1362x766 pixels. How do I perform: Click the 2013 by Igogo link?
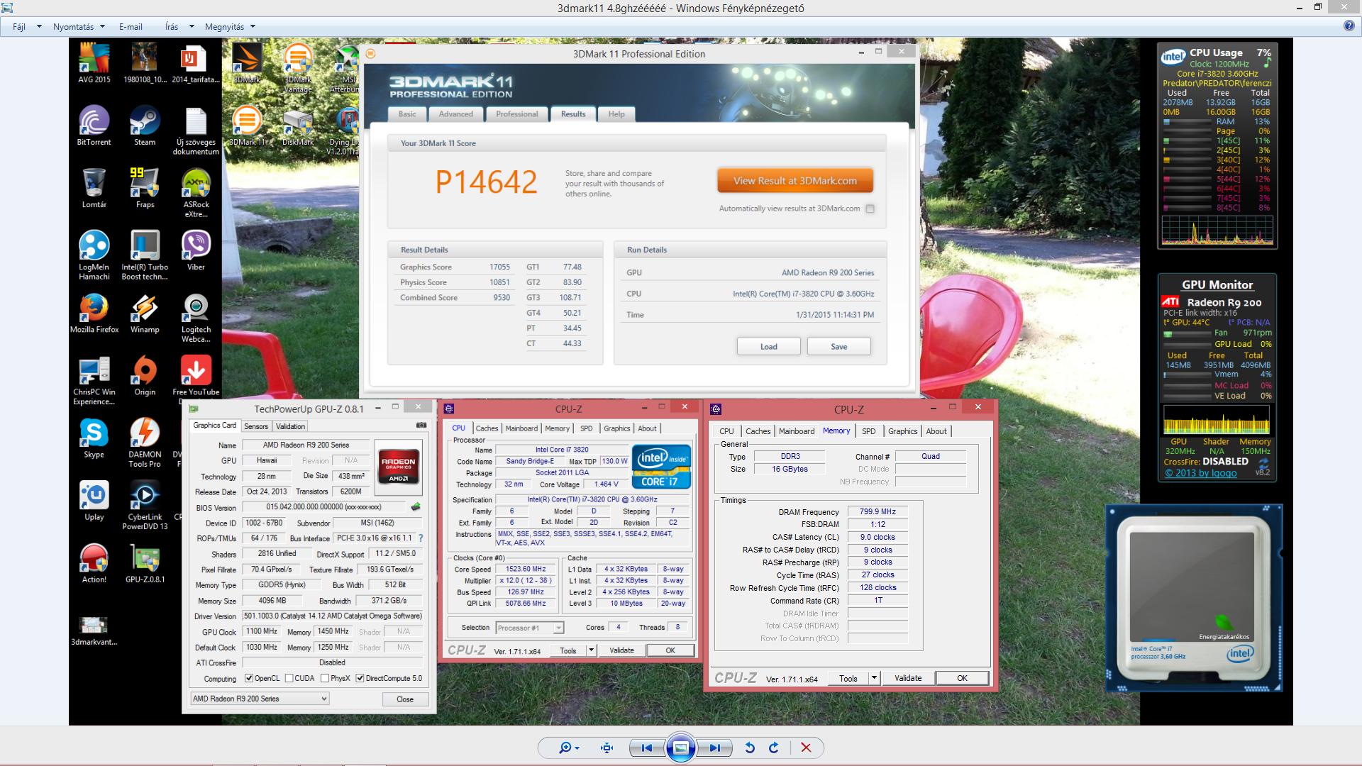(1201, 473)
